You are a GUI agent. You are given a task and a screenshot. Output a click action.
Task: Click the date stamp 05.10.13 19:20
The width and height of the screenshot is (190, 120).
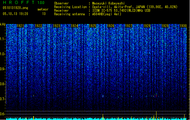click(x=15, y=14)
